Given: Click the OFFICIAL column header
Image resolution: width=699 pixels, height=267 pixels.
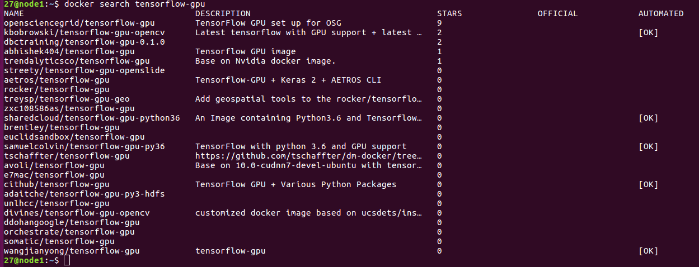Looking at the screenshot, I should (557, 13).
